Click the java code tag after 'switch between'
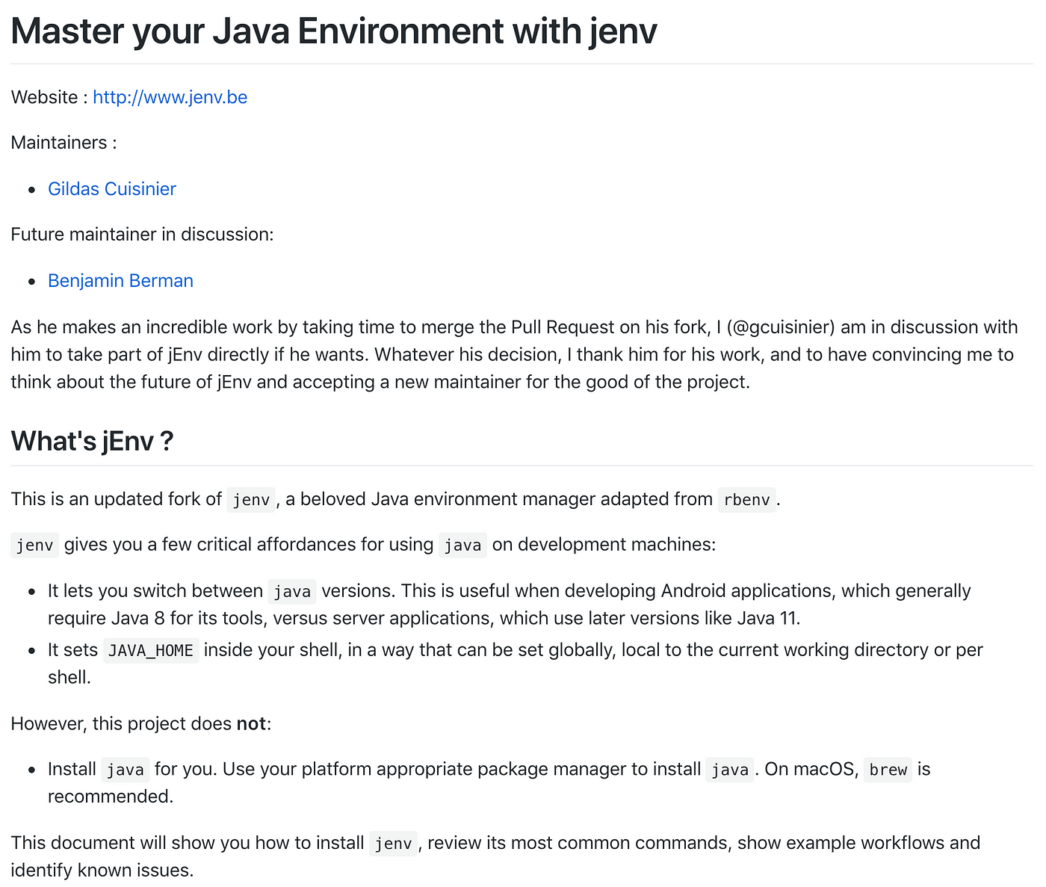Viewport: 1046px width, 887px height. 292,591
